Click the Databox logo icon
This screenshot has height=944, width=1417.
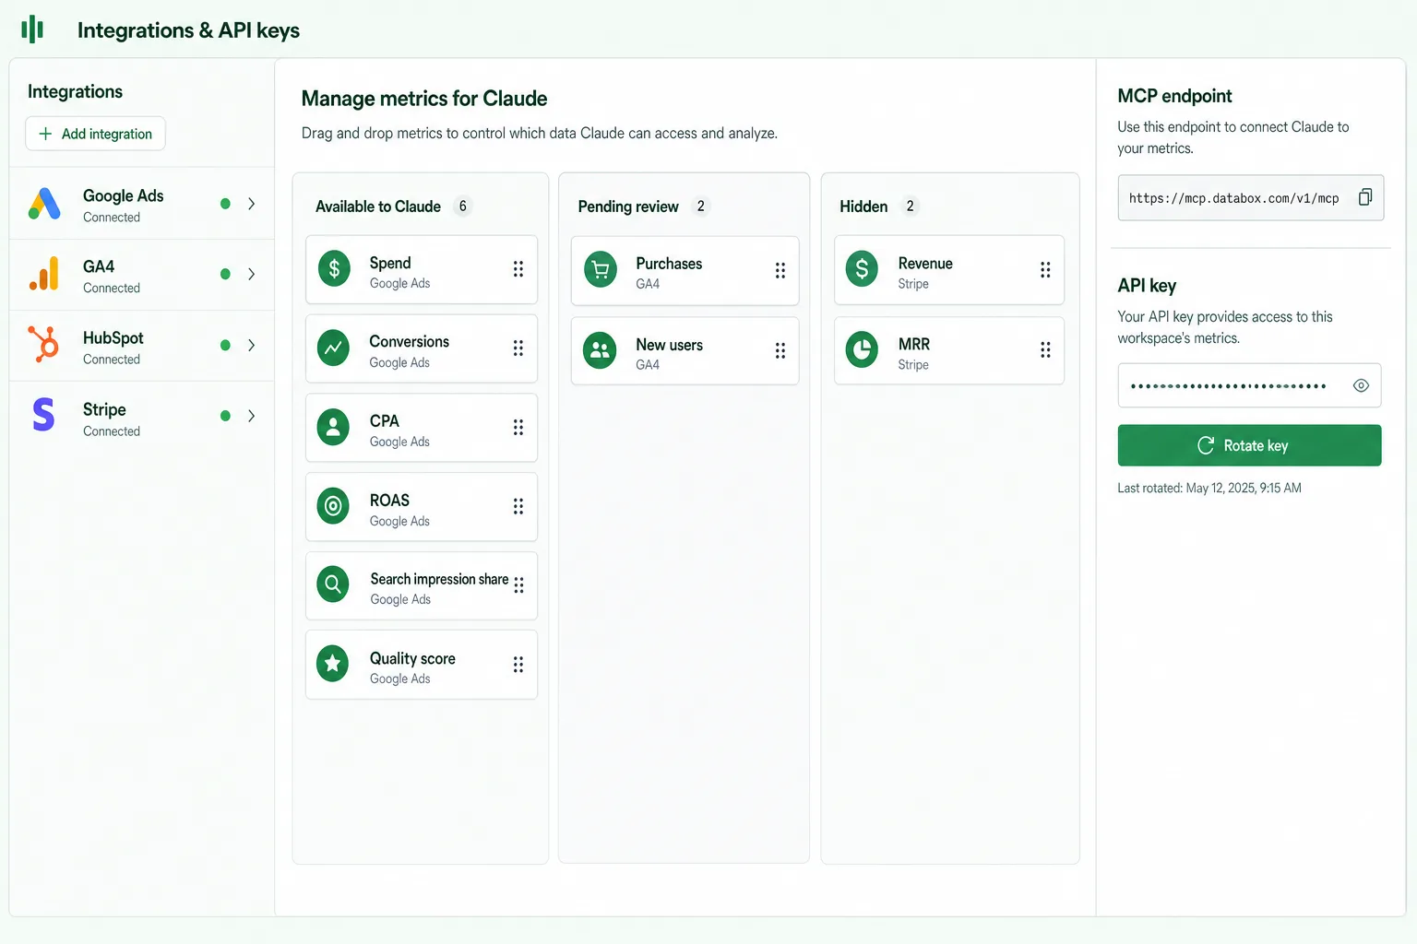pyautogui.click(x=32, y=29)
